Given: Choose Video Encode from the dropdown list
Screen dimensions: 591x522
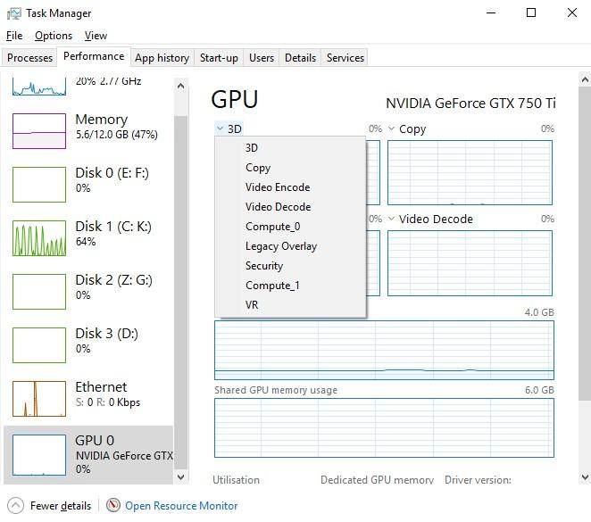Looking at the screenshot, I should point(278,187).
